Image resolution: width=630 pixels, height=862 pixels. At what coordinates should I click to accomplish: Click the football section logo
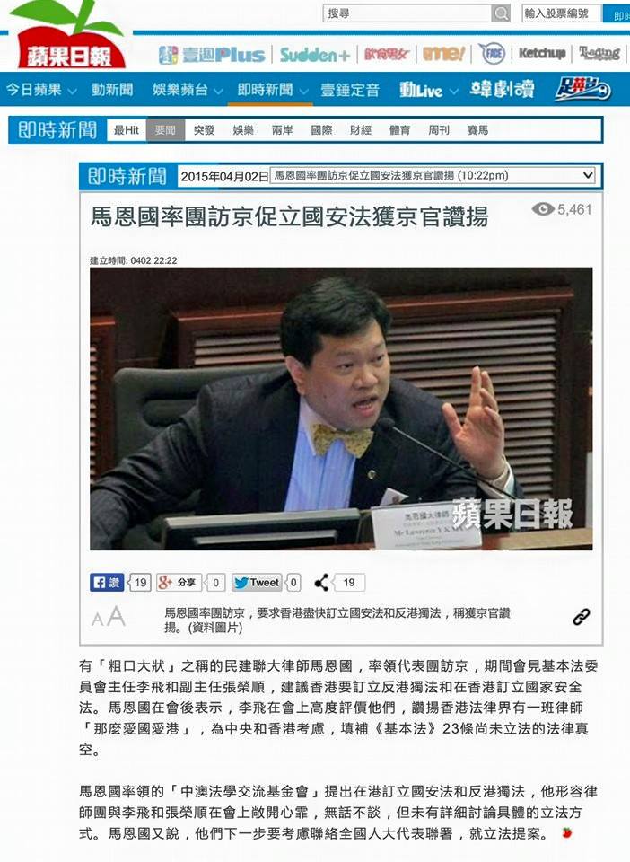582,89
